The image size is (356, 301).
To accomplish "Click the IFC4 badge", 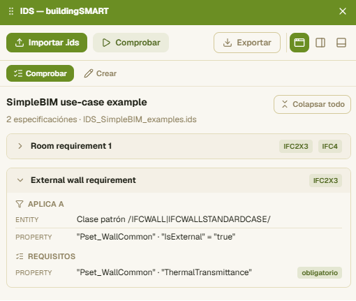I will [329, 146].
